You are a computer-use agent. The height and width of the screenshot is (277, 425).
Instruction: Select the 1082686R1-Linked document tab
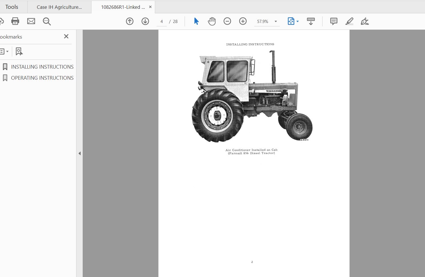tap(123, 7)
